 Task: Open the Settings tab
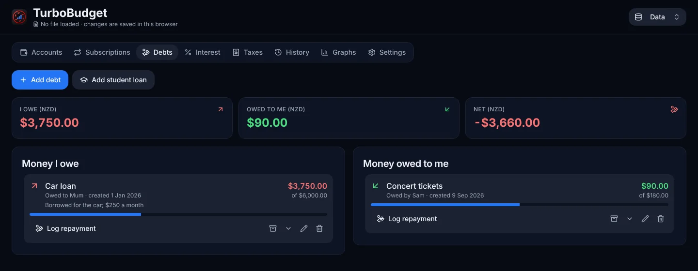click(387, 52)
